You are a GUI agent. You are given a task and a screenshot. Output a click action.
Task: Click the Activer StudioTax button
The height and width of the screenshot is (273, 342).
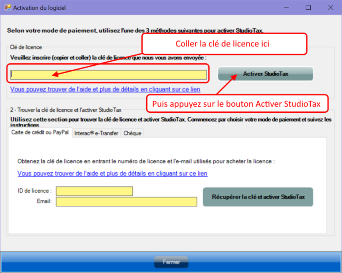(x=266, y=74)
